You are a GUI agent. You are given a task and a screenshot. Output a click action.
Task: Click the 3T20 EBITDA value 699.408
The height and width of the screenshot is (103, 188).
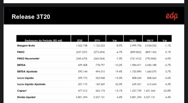83,65
